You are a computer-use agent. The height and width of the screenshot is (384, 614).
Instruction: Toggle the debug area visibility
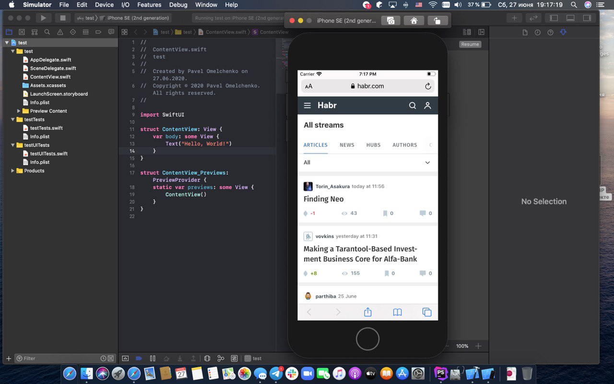(x=570, y=18)
